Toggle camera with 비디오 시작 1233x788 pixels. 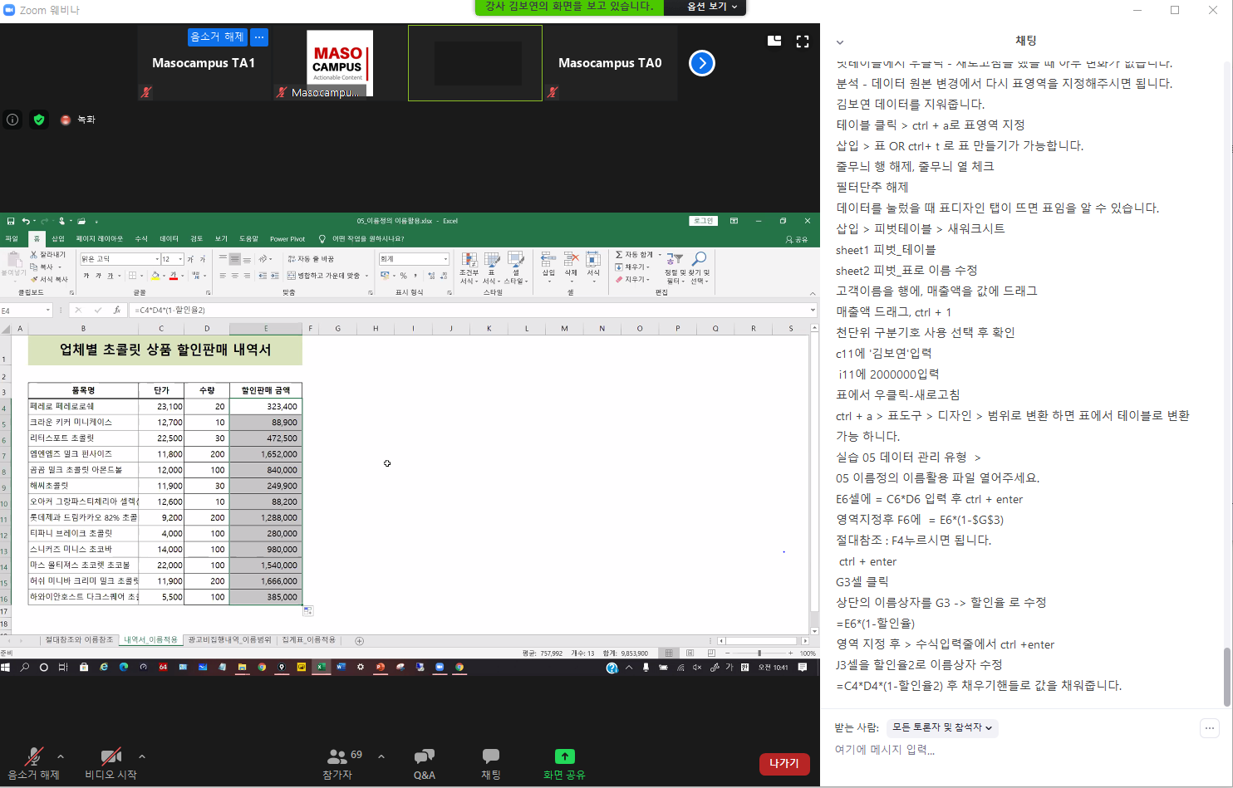tap(111, 756)
